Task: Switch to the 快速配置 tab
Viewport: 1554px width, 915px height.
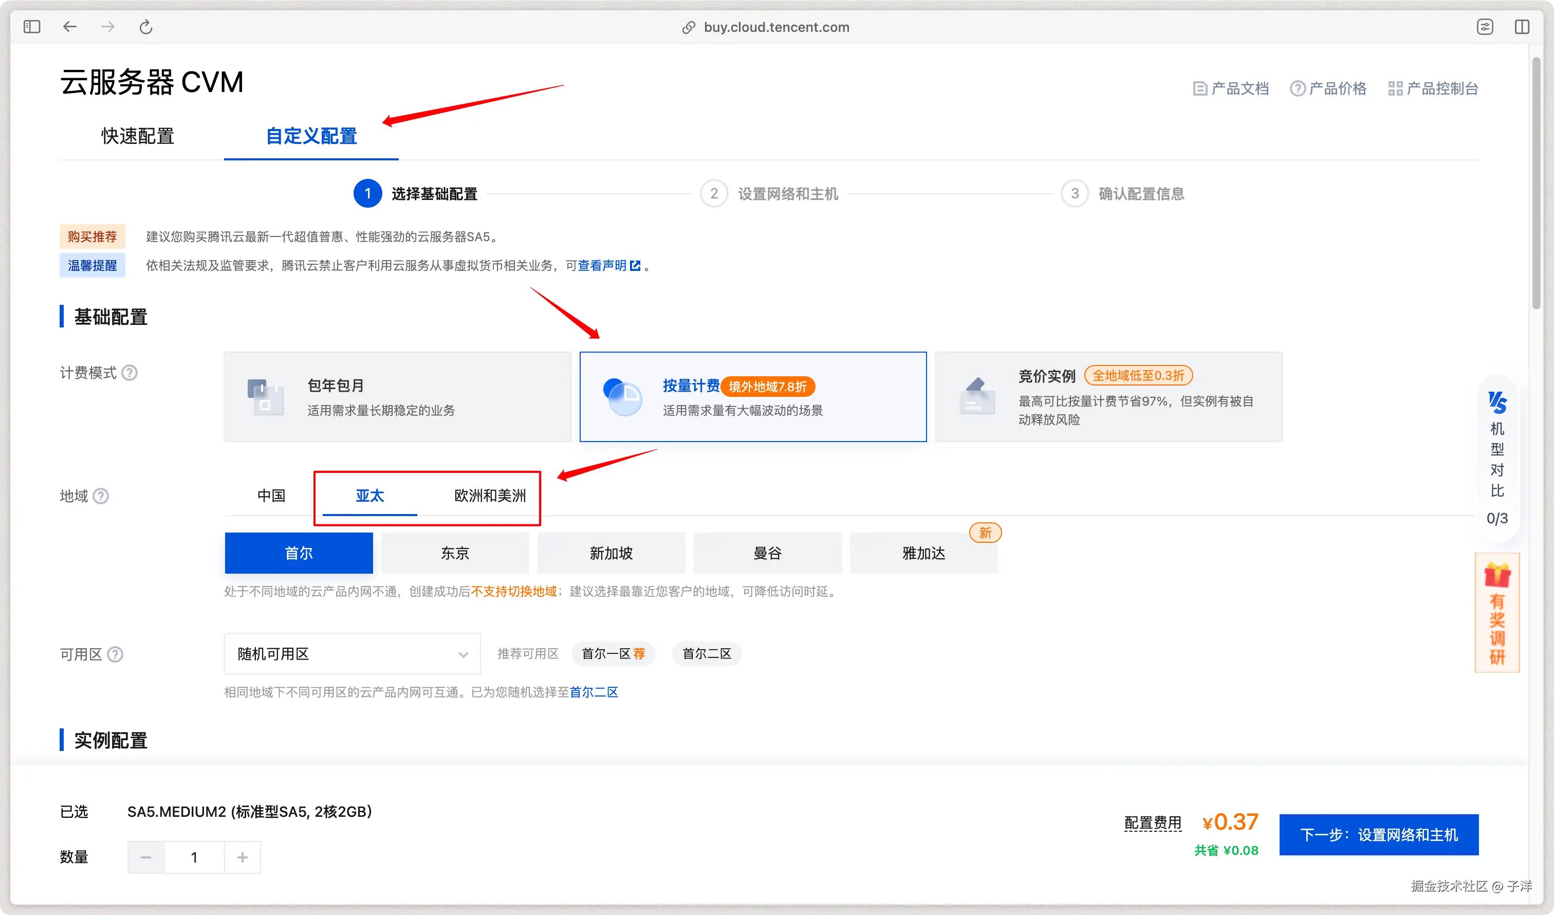Action: pyautogui.click(x=138, y=136)
